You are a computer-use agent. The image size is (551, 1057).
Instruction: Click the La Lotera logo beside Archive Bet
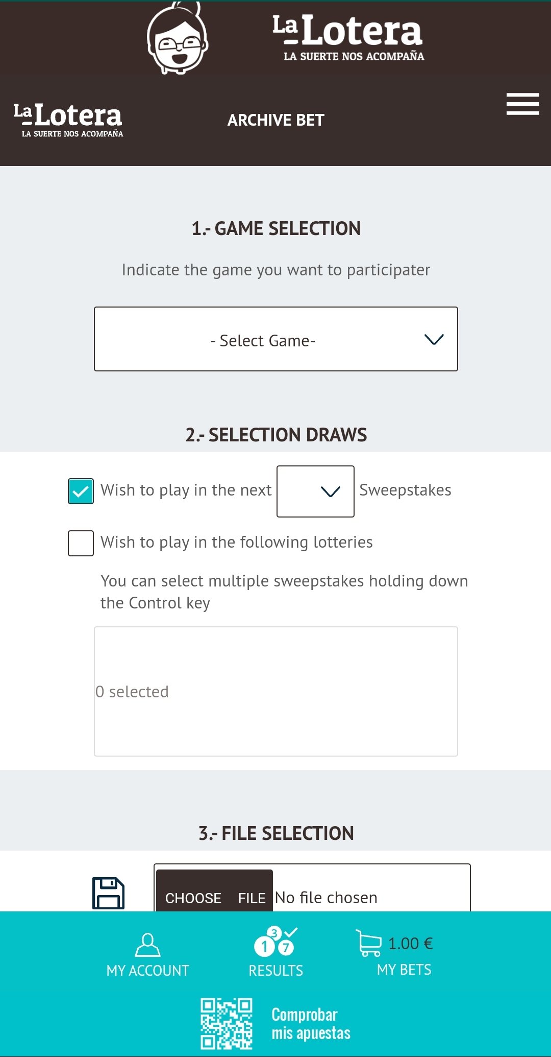[68, 120]
